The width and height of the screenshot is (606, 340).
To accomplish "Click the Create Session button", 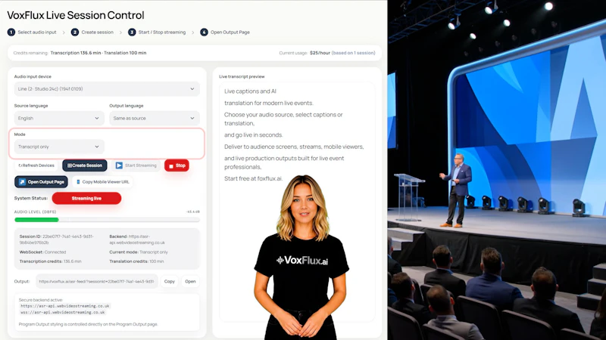I will pos(85,165).
